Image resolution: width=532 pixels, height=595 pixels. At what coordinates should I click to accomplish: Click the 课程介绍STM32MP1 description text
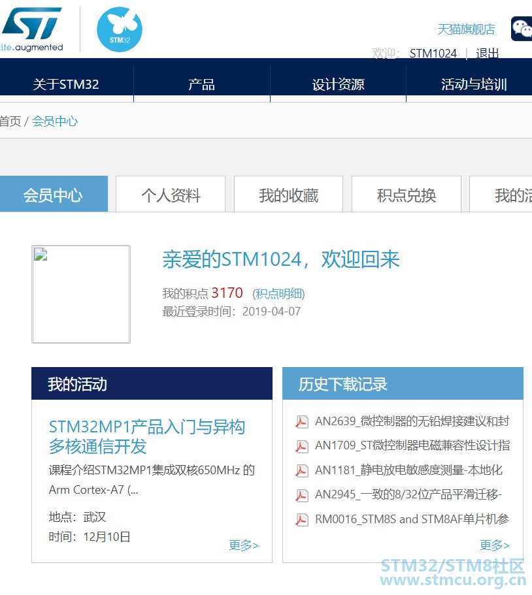[152, 480]
